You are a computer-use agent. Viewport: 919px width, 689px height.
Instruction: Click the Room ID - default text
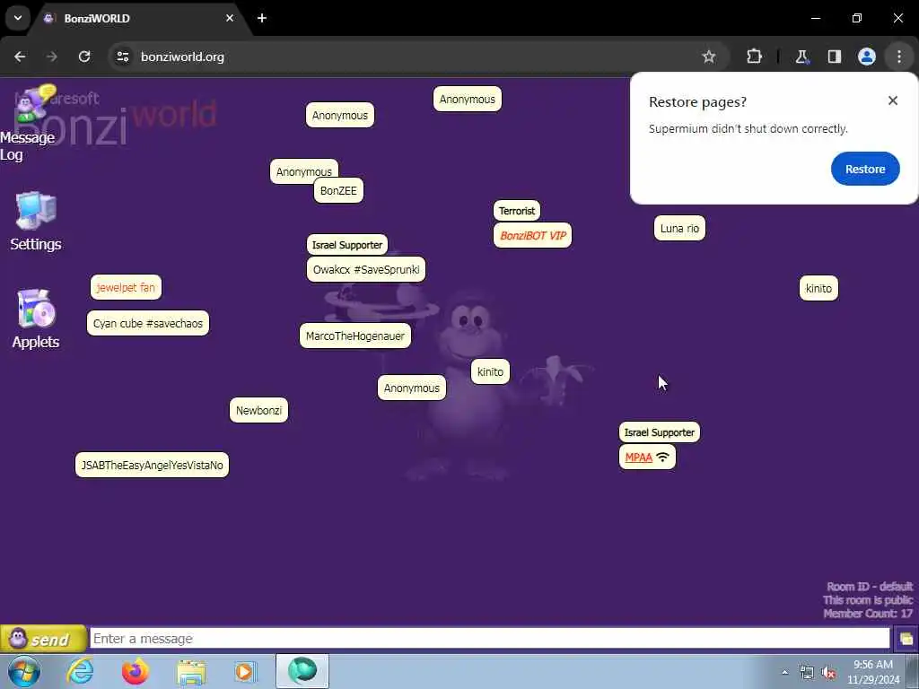[870, 587]
